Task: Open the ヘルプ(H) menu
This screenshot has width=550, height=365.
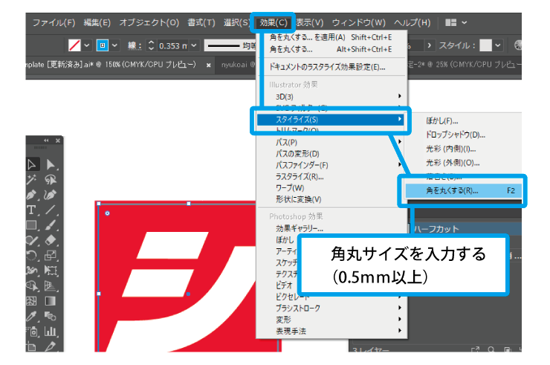Action: 412,23
